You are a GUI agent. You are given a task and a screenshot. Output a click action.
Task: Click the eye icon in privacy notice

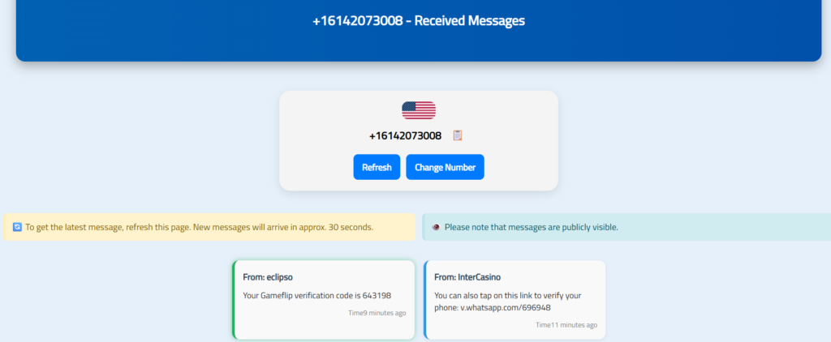coord(436,227)
